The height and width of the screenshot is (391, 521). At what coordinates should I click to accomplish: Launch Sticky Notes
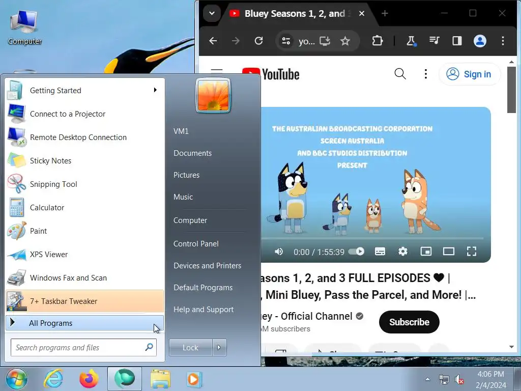pos(85,160)
